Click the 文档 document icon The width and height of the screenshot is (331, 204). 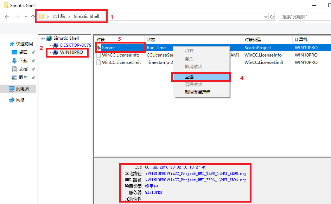coord(14,69)
